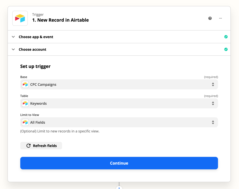Click up-down arrows on Limit to View field

(x=213, y=122)
